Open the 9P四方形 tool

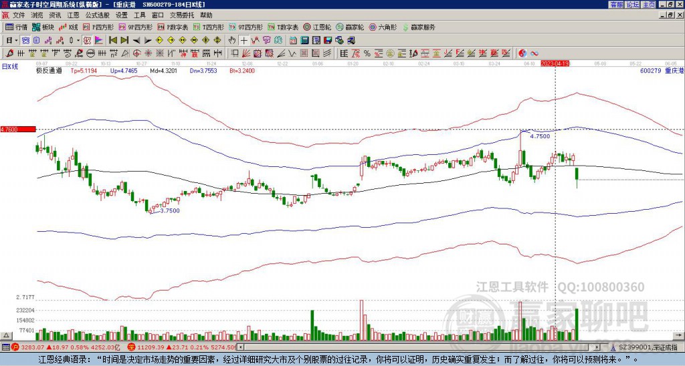135,27
